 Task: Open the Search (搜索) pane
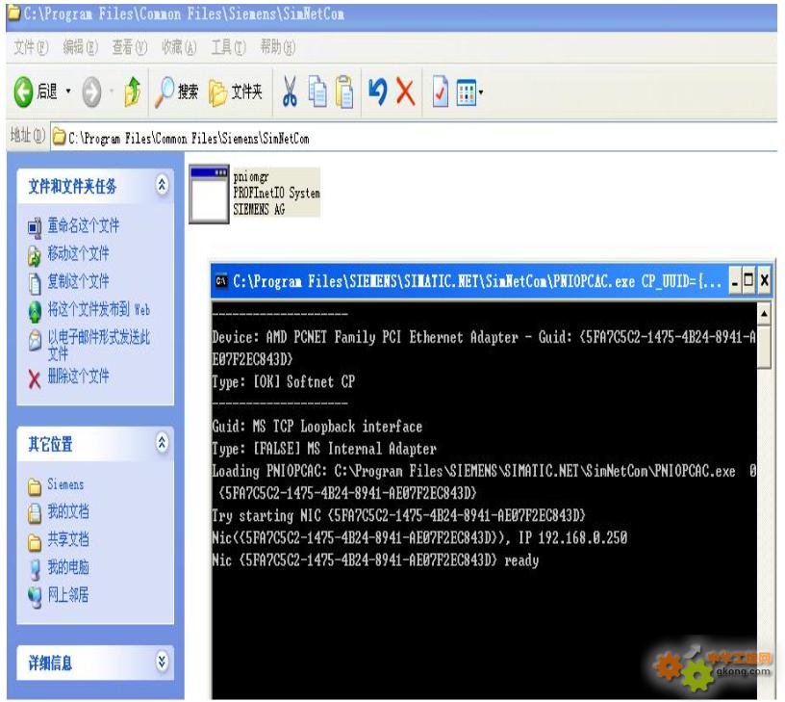[x=177, y=91]
